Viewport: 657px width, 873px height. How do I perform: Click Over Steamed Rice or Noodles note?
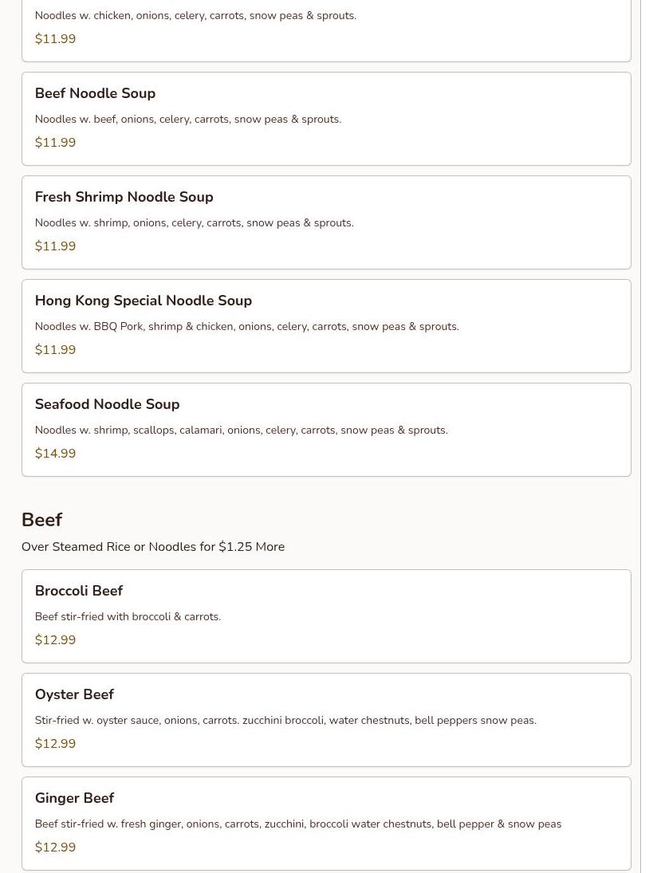[153, 547]
